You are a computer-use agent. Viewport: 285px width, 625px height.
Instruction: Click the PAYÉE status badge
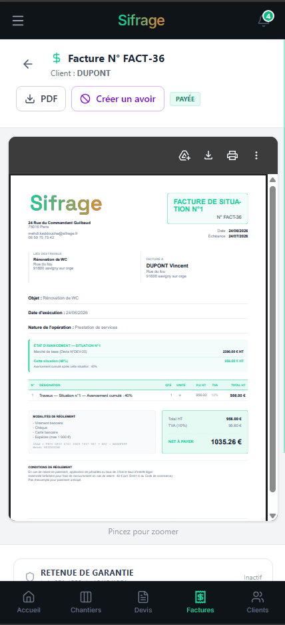pyautogui.click(x=185, y=99)
